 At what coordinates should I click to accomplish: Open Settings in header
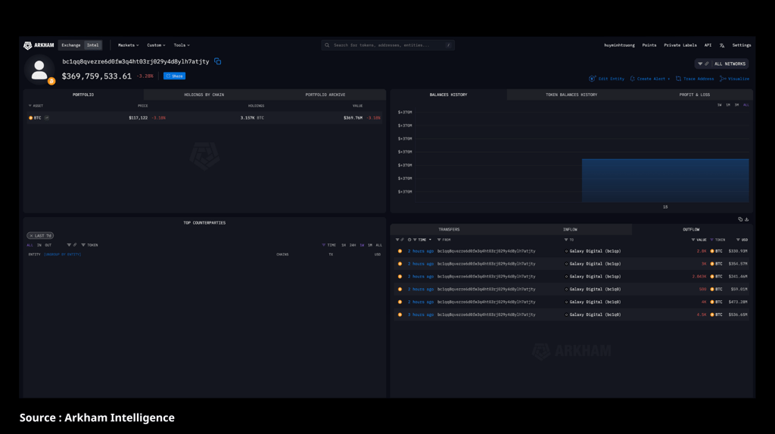pos(742,45)
